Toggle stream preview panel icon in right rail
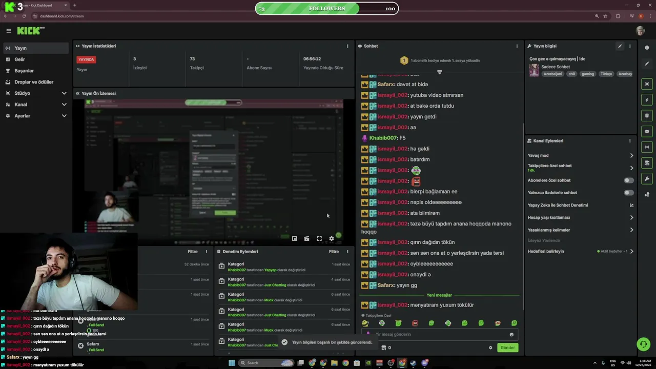This screenshot has width=656, height=369. (647, 84)
